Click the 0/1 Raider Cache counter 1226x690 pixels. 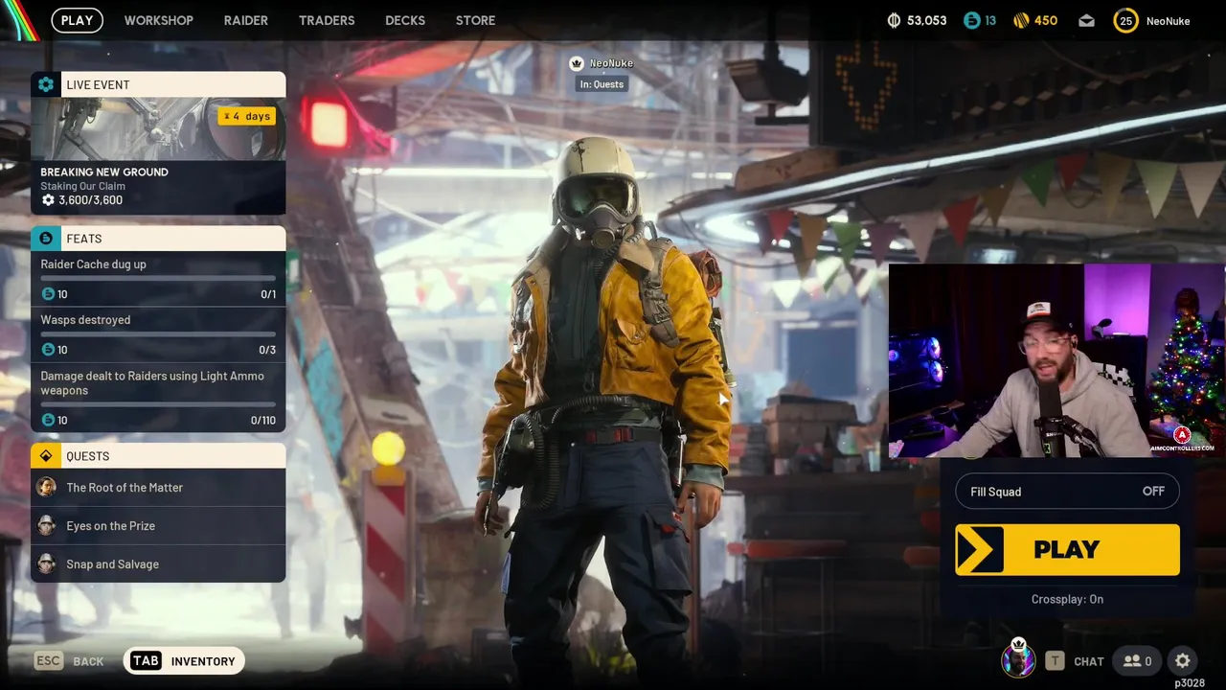pyautogui.click(x=268, y=294)
